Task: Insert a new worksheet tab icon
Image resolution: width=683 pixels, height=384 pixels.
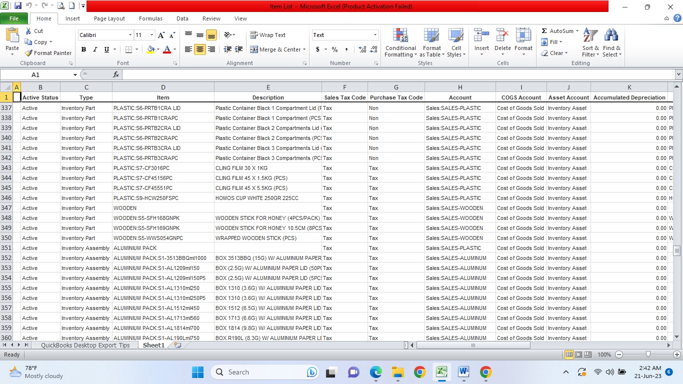Action: point(177,345)
